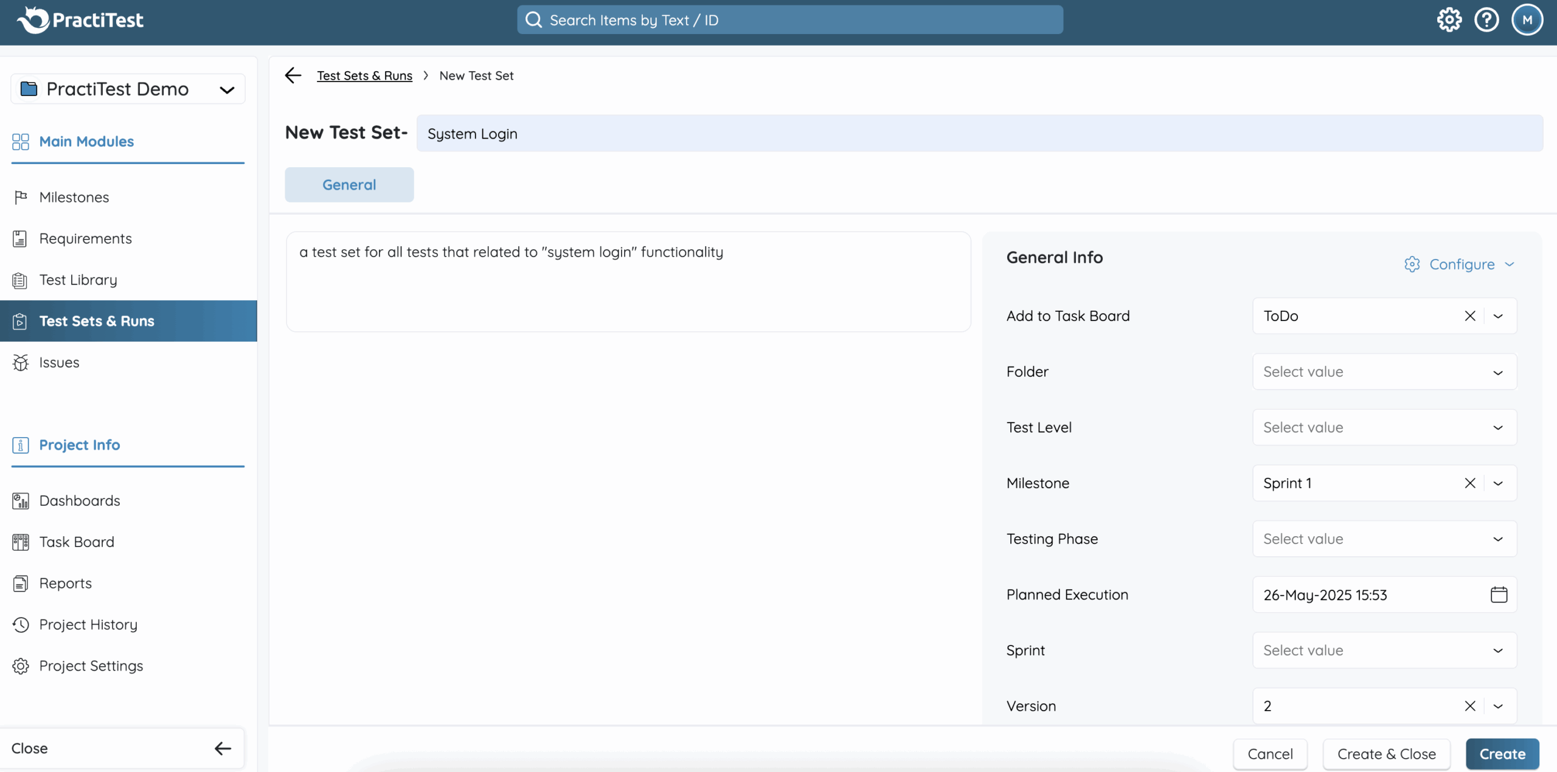This screenshot has width=1557, height=772.
Task: Click the Main Modules grid icon
Action: point(21,142)
